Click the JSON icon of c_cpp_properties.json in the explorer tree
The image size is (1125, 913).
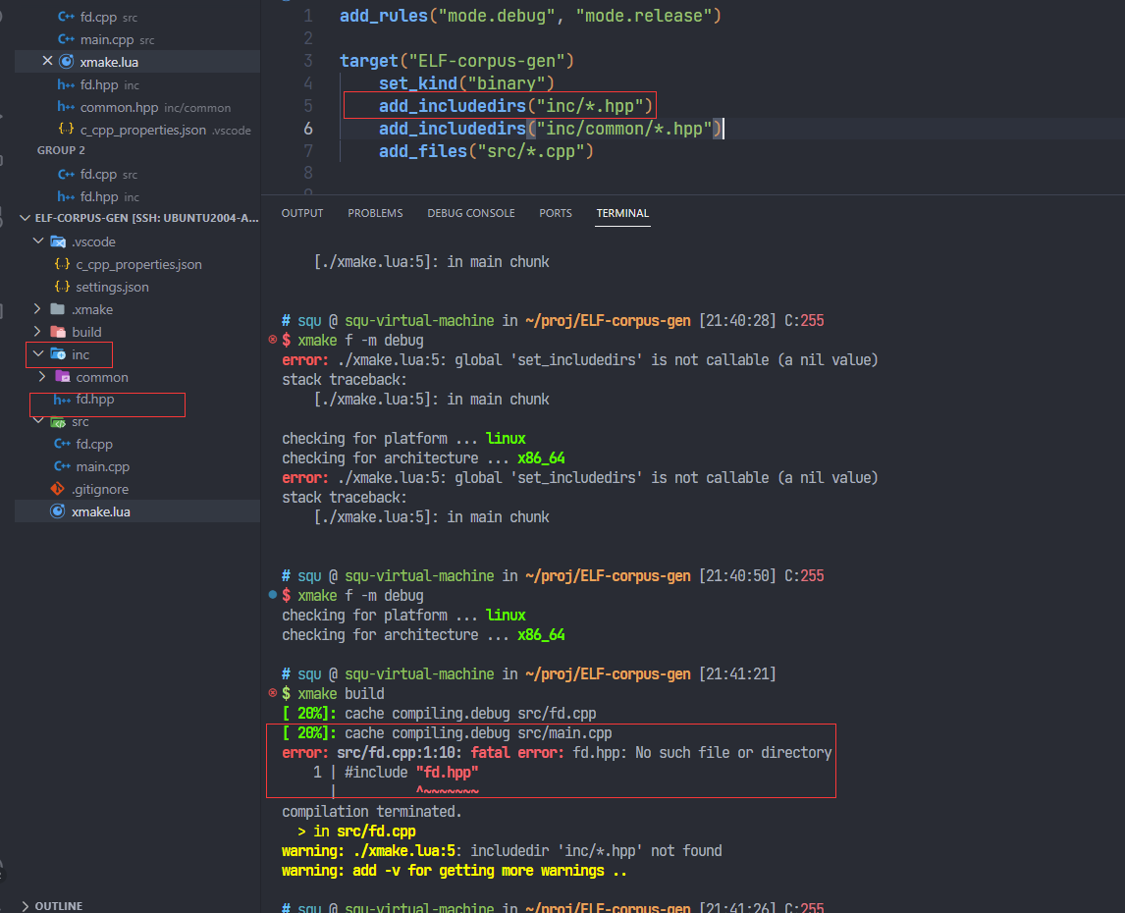[x=63, y=264]
